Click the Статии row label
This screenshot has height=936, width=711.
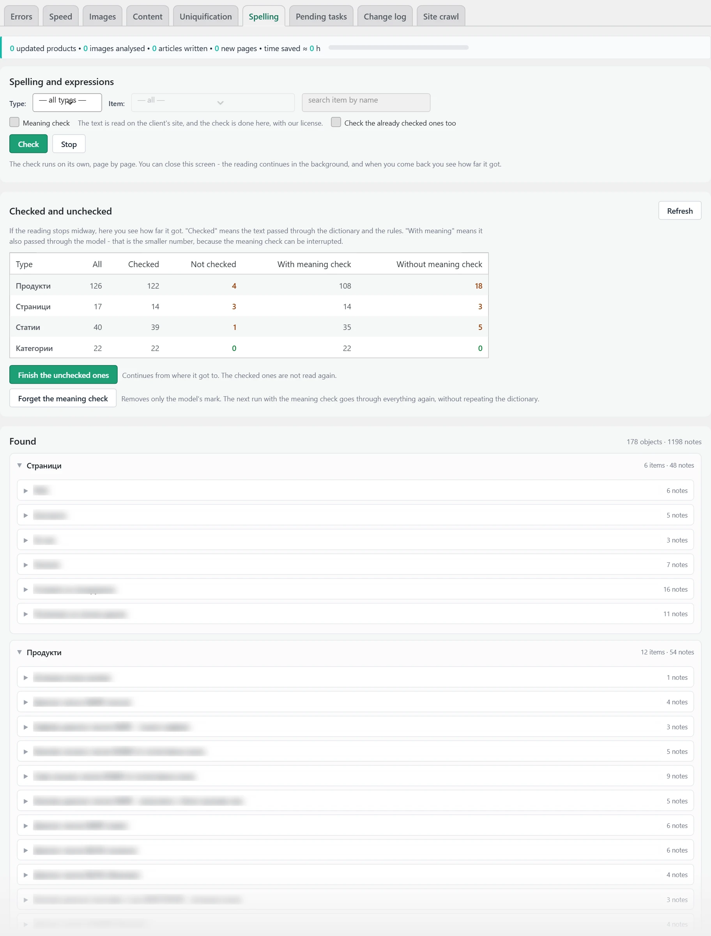(28, 327)
